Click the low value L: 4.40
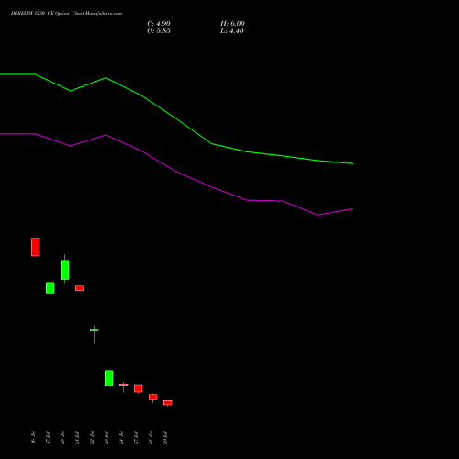This screenshot has width=459, height=459. (232, 31)
